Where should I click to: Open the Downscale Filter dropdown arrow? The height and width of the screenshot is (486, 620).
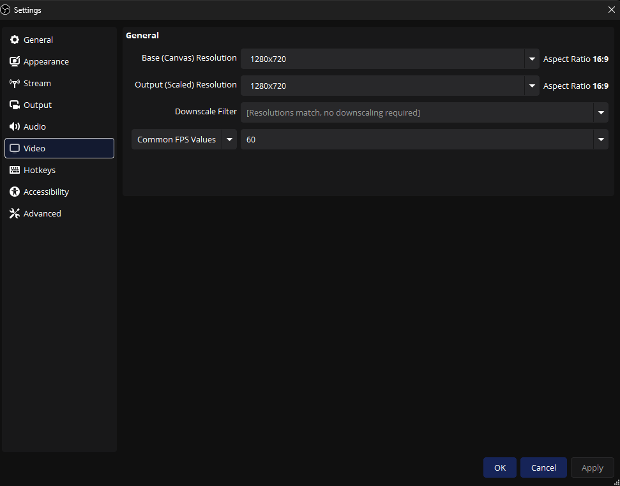pyautogui.click(x=601, y=112)
